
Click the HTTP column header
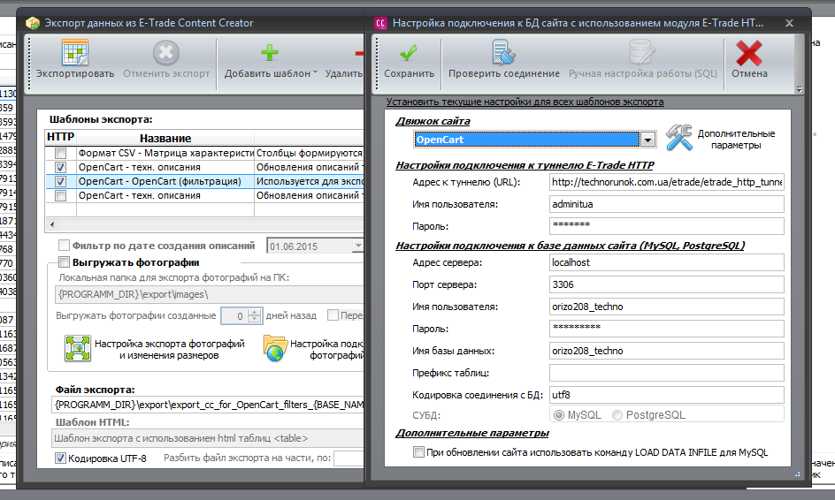click(61, 137)
